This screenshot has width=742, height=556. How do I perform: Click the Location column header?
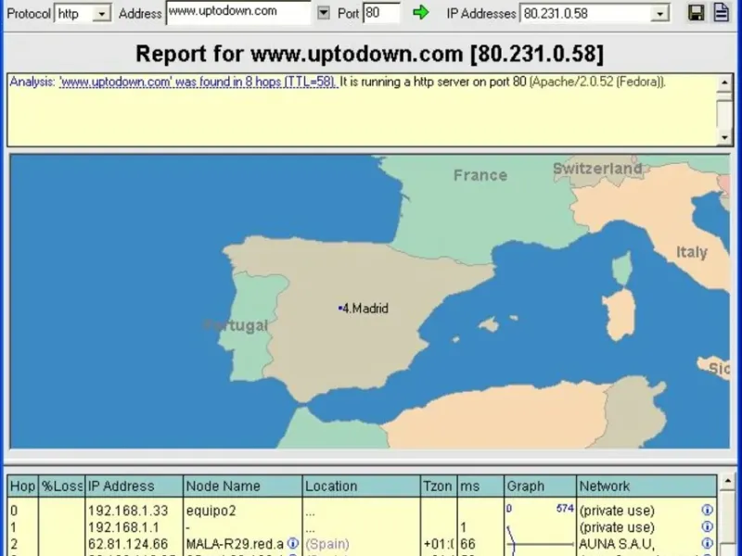(x=361, y=486)
